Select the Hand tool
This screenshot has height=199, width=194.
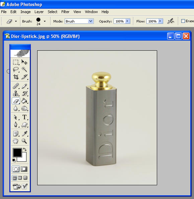[x=16, y=141]
